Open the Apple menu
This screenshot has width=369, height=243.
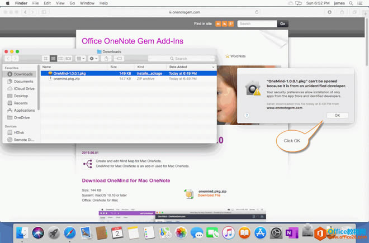pos(7,3)
